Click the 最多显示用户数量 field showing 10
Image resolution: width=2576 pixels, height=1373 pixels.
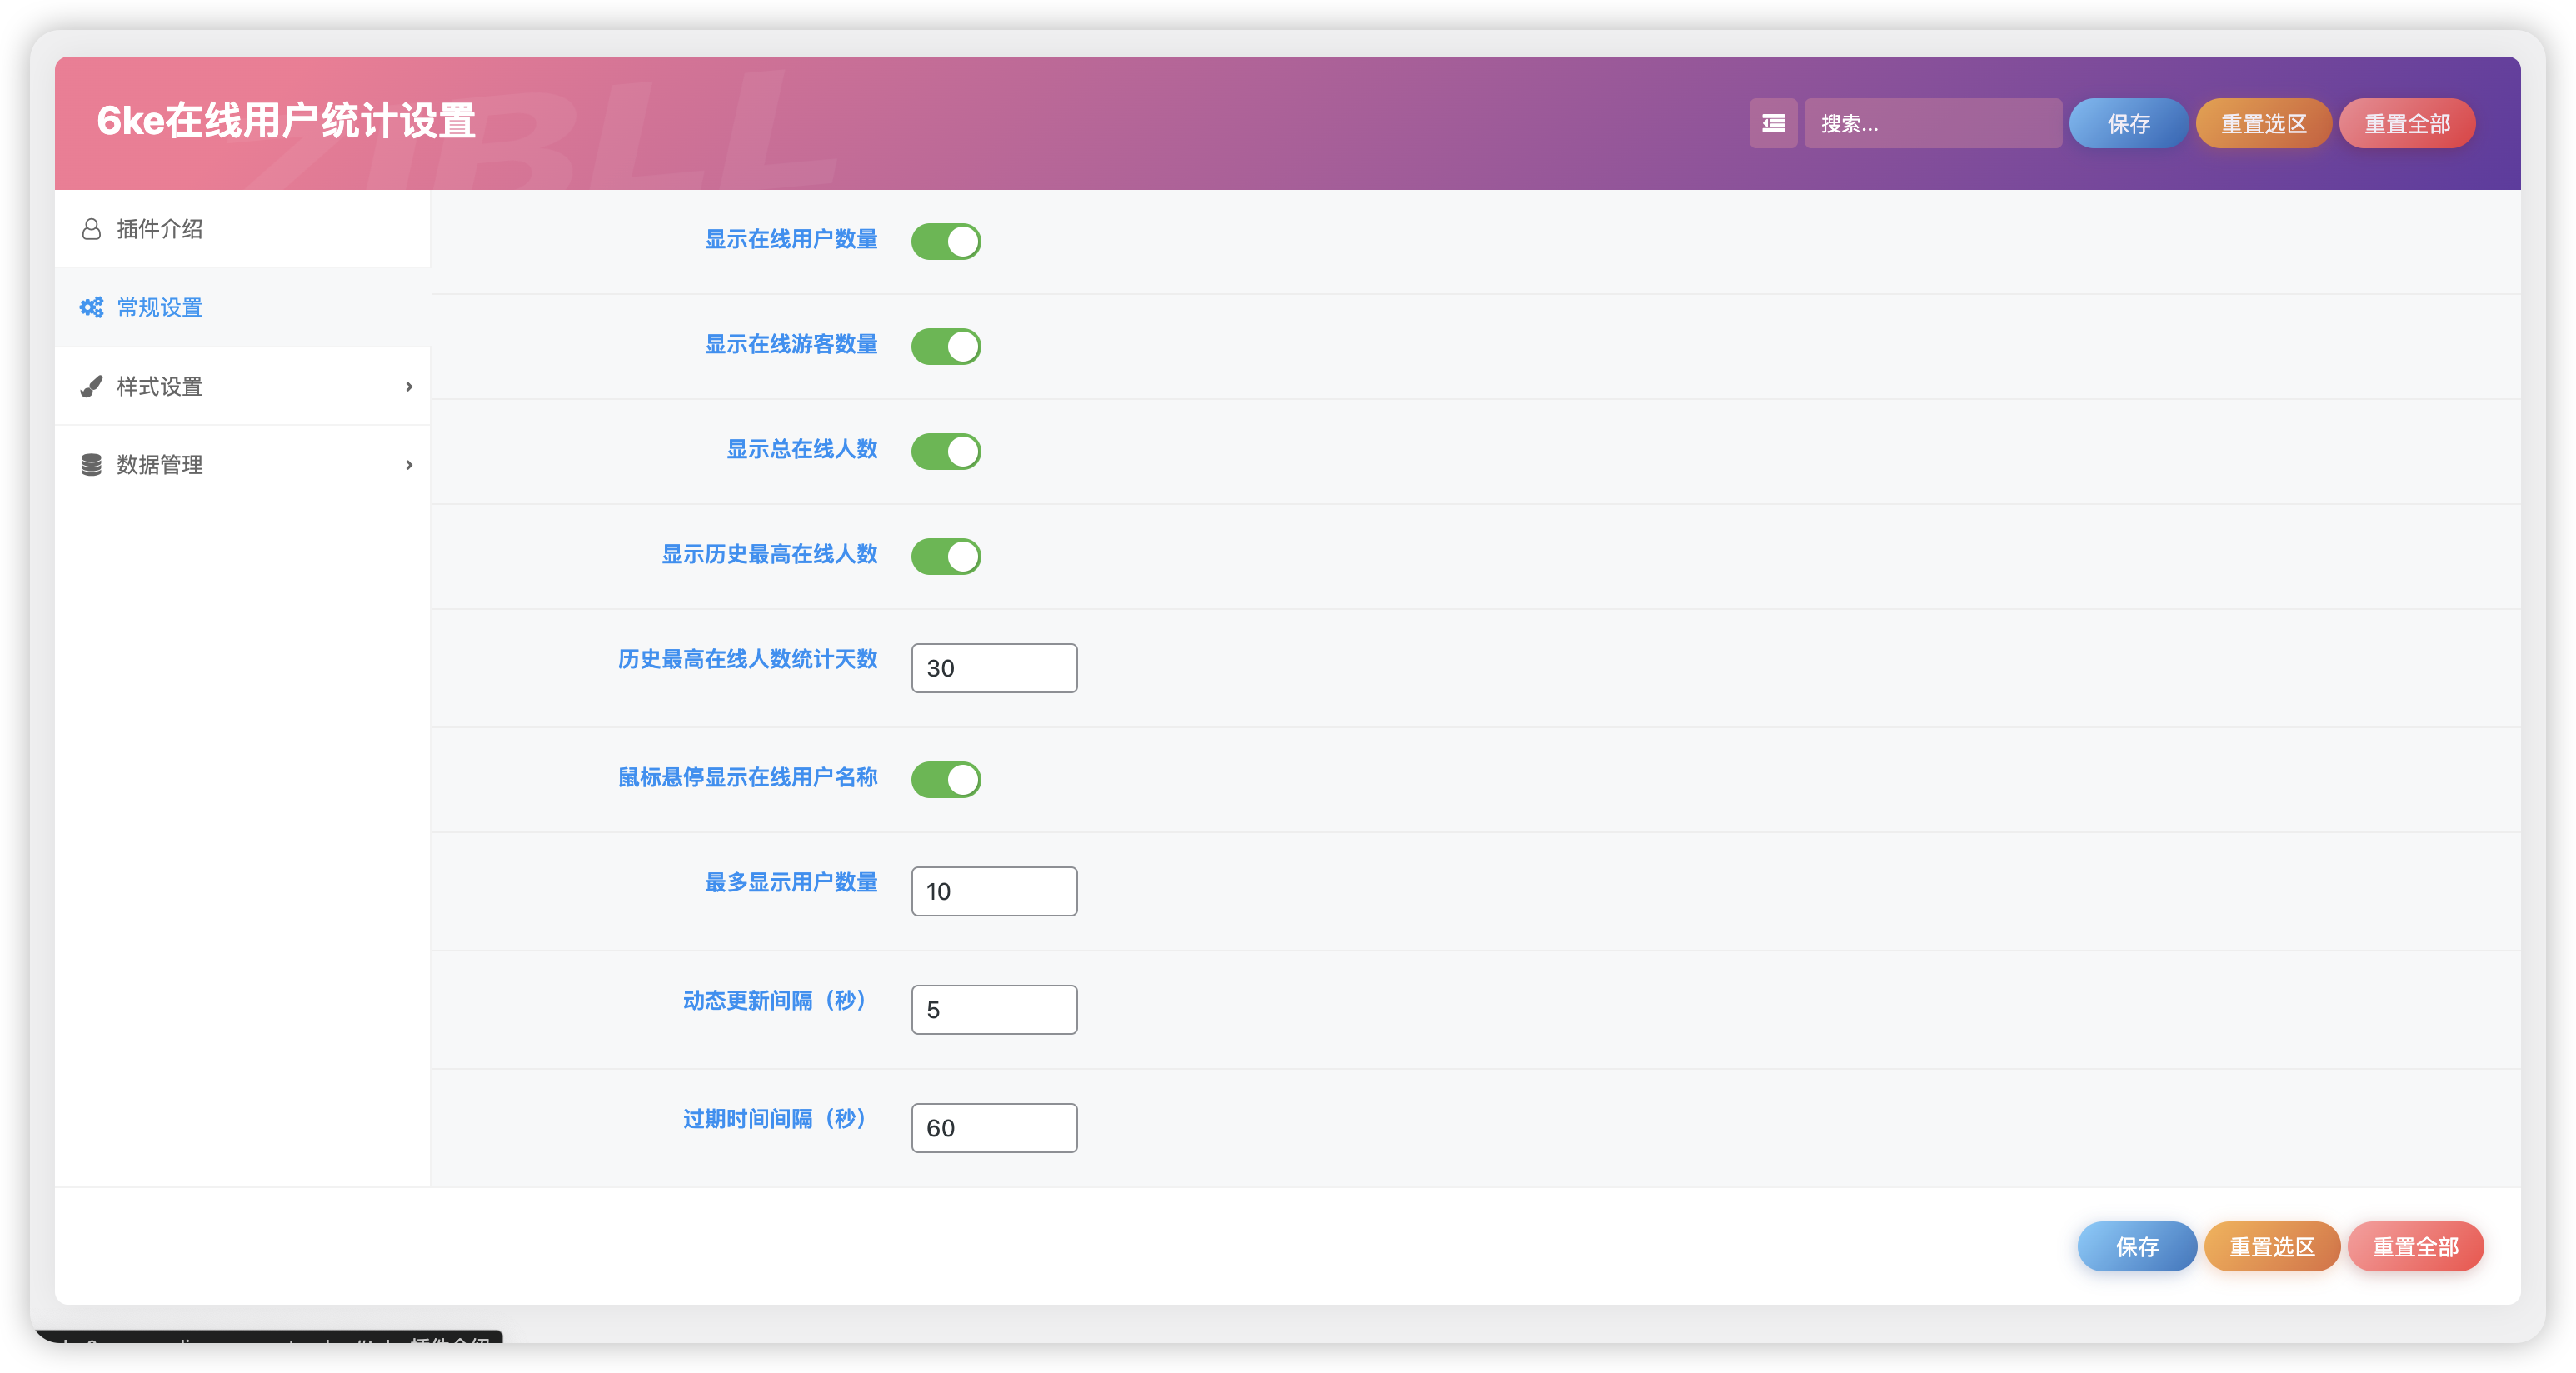(994, 891)
